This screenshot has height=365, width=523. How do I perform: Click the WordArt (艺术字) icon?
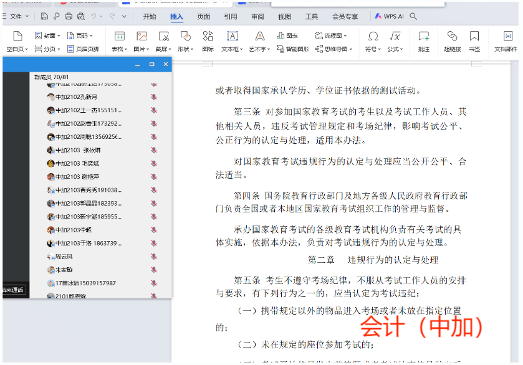coord(260,37)
